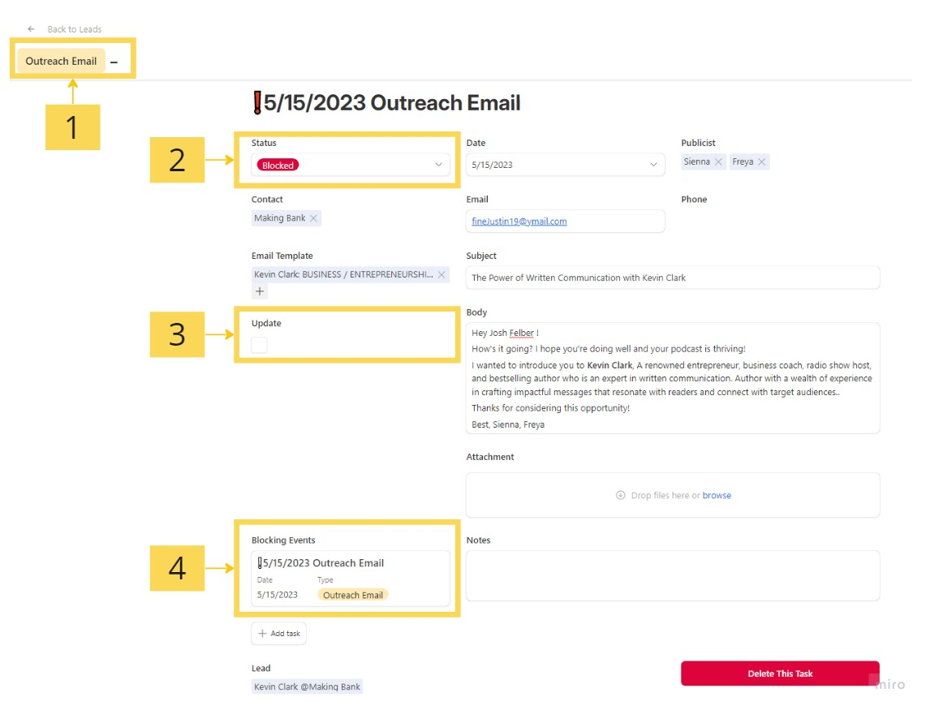
Task: Remove Kevin Clark email template tag
Action: [x=441, y=275]
